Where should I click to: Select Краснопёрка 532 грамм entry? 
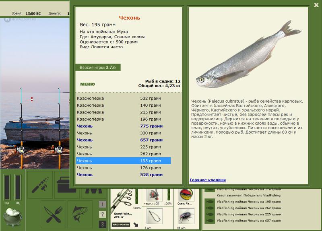123,98
